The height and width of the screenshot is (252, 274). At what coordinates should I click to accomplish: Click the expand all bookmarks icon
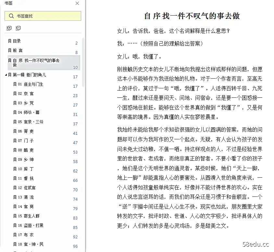point(9,28)
